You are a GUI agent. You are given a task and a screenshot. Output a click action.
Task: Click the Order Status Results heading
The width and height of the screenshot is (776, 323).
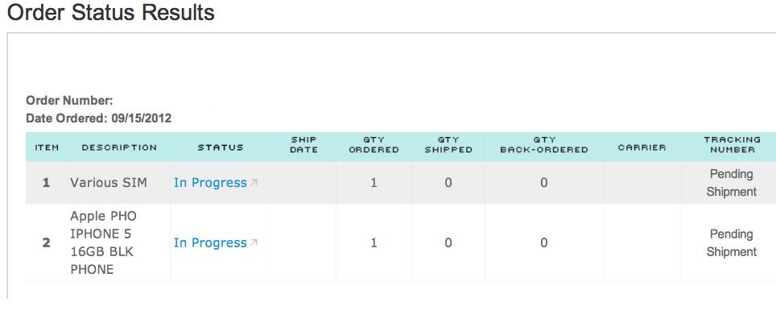(111, 12)
